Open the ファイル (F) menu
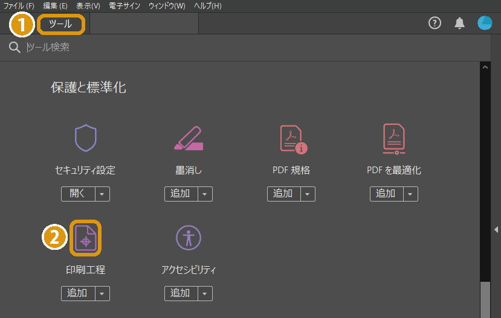 point(19,6)
